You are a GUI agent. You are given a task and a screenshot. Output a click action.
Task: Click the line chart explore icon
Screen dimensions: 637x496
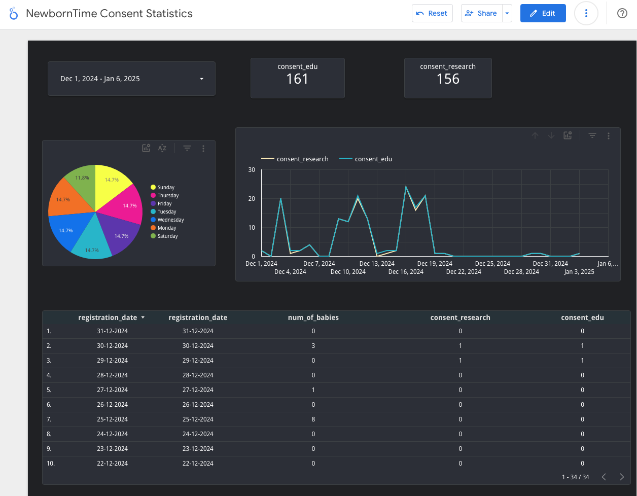tap(568, 135)
